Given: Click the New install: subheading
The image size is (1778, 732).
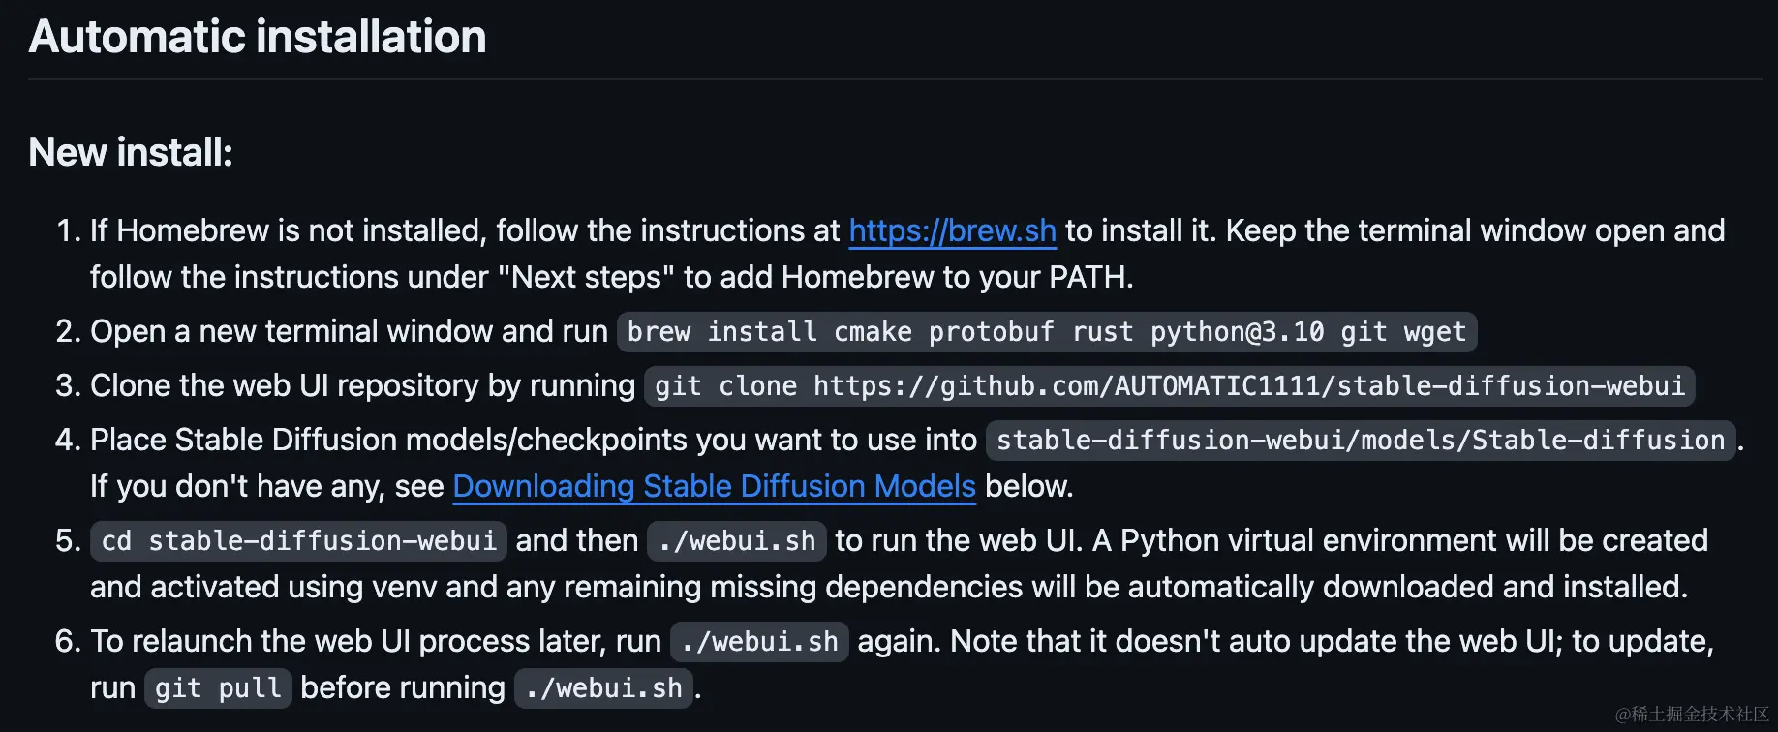Looking at the screenshot, I should point(131,152).
